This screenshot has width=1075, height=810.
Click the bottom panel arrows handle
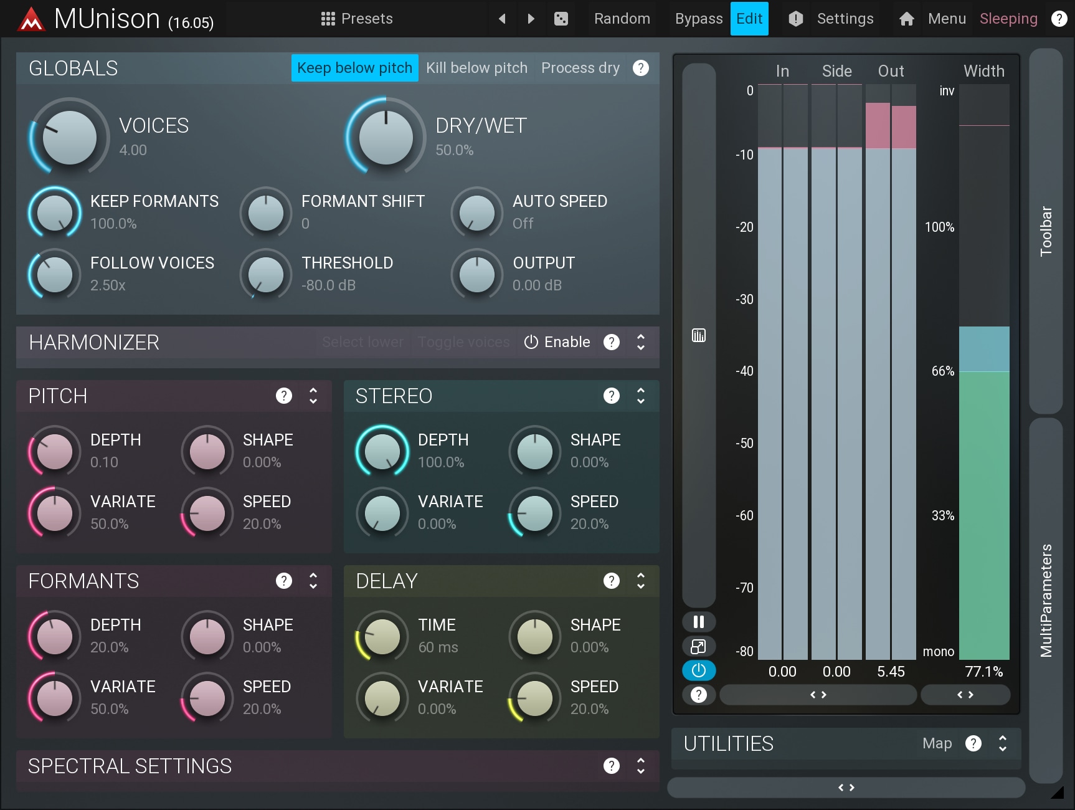tap(846, 788)
